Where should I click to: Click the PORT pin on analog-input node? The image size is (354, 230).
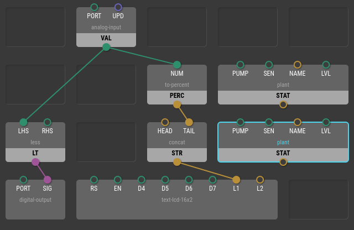[x=94, y=7]
